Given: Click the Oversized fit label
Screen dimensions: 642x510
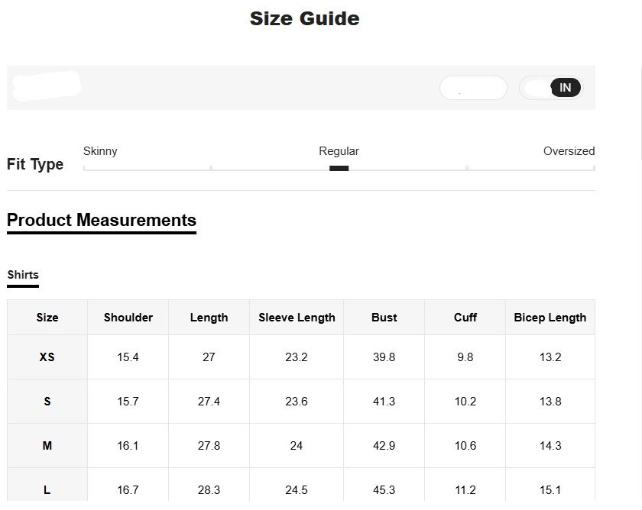Looking at the screenshot, I should (x=569, y=151).
